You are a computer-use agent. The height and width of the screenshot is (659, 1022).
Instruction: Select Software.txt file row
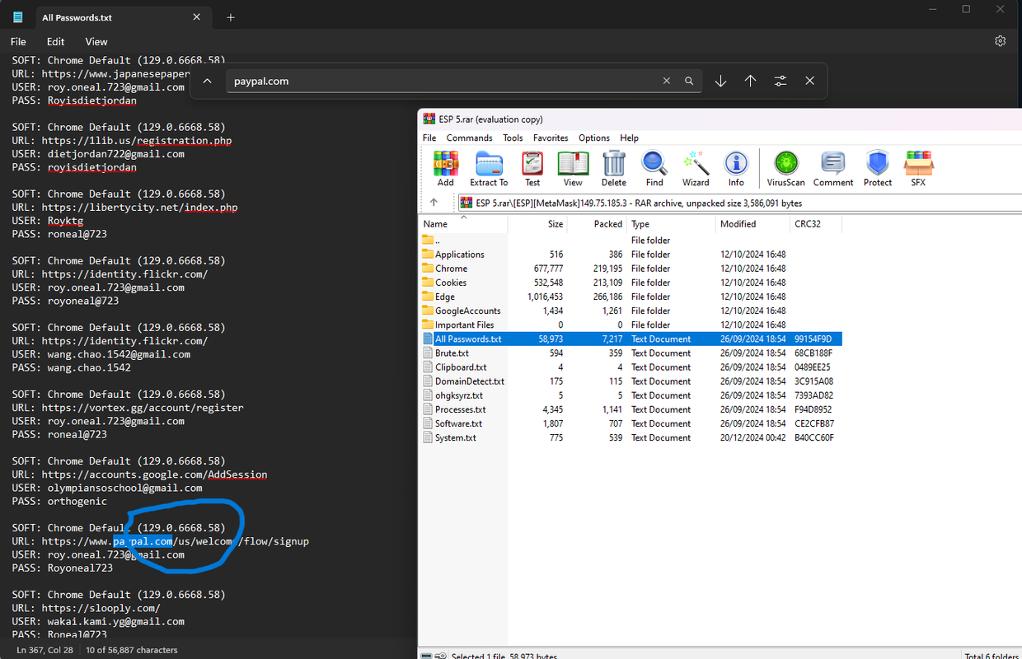point(631,423)
